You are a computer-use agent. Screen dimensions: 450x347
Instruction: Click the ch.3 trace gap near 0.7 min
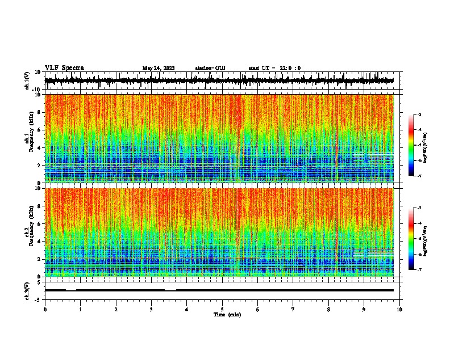pos(71,290)
